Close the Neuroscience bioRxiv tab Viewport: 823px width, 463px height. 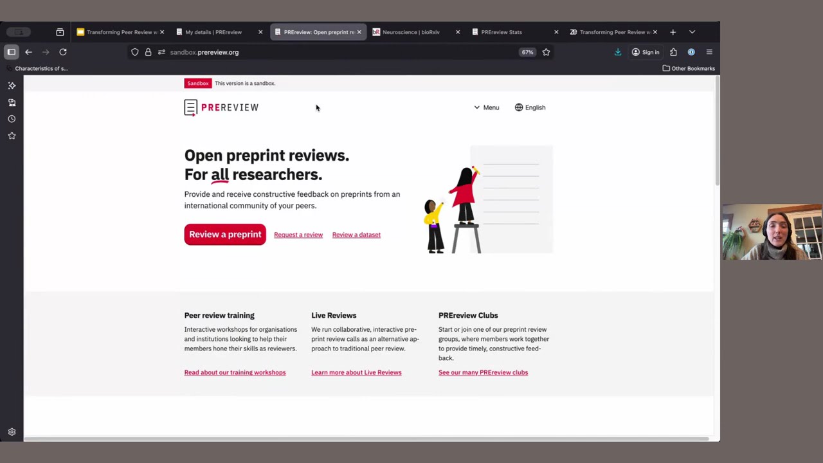click(x=458, y=32)
